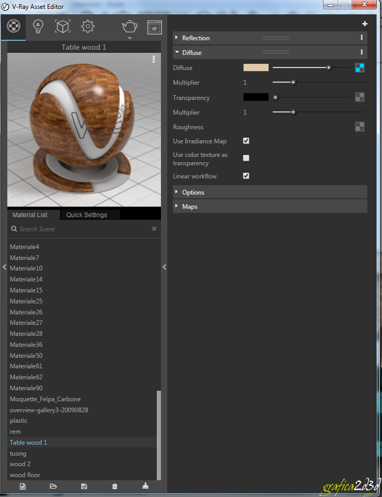382x497 pixels.
Task: Expand the Maps section
Action: point(190,207)
